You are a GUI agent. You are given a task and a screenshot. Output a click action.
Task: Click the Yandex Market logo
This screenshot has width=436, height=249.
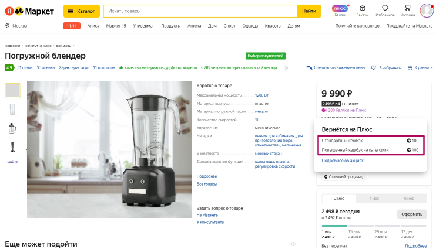click(31, 11)
